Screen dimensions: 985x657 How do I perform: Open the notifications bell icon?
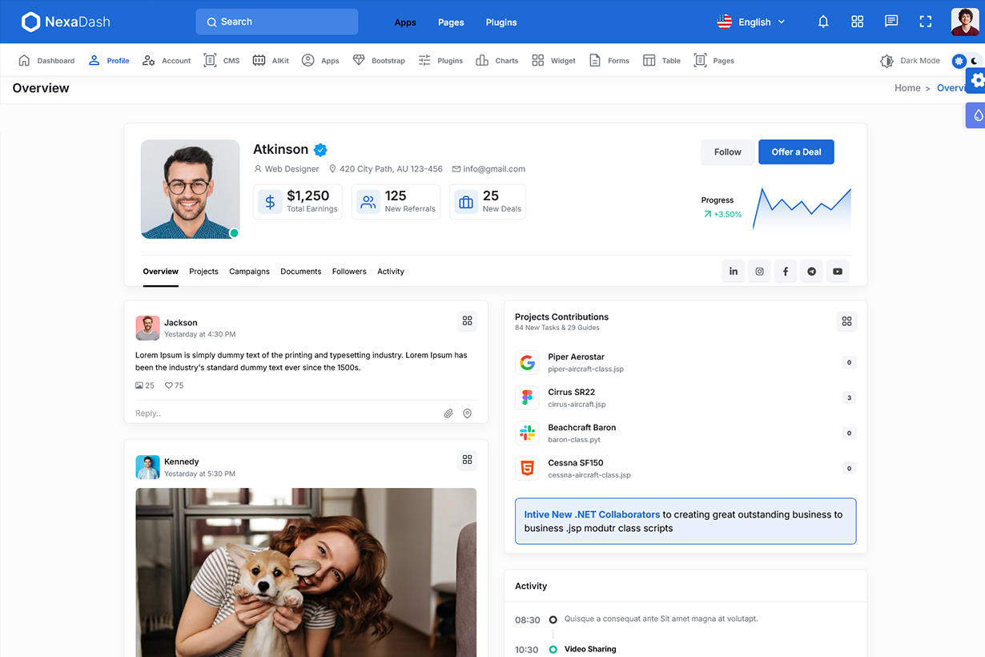822,22
